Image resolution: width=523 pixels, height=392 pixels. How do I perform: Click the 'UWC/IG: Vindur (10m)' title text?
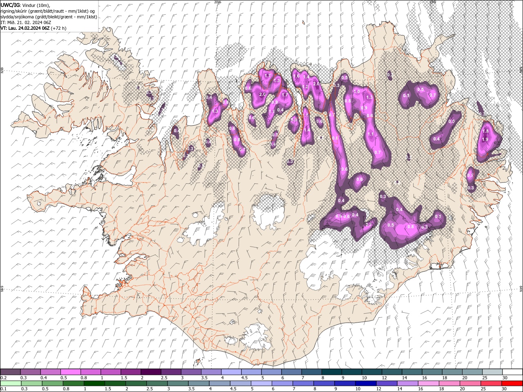point(25,5)
